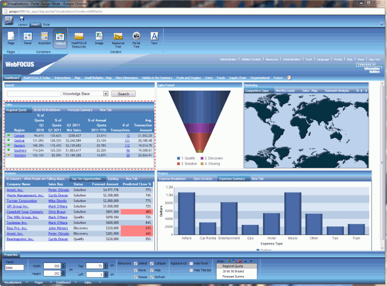387x286 pixels.
Task: Toggle the Move behavior checkbox
Action: [x=136, y=270]
